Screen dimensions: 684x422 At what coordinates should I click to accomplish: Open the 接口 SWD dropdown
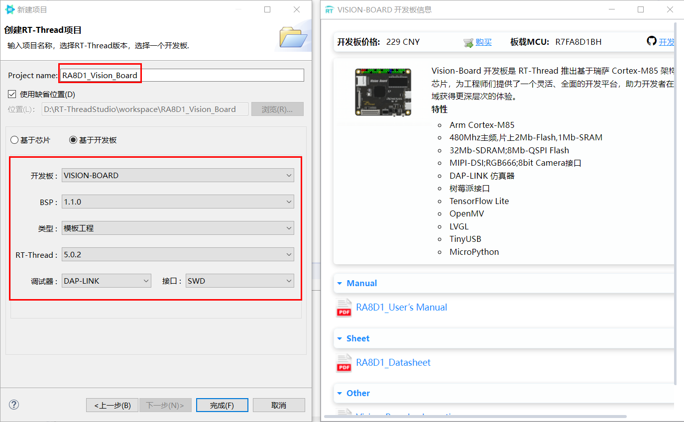point(240,281)
